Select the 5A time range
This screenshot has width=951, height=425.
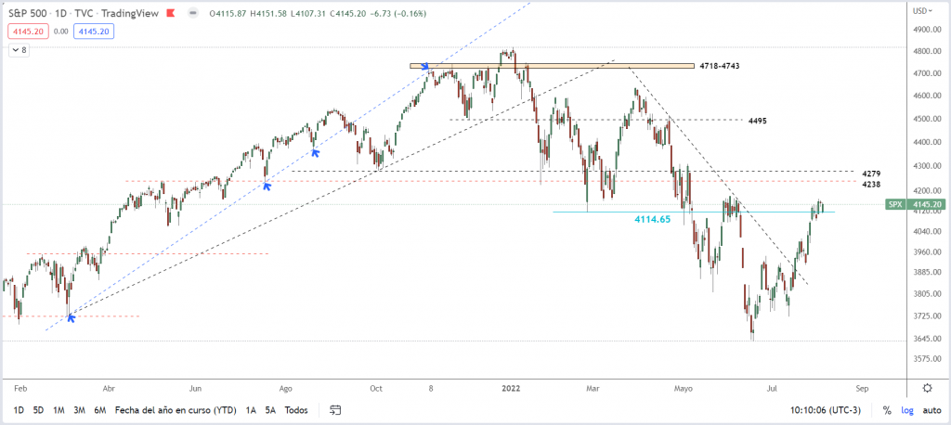click(270, 410)
